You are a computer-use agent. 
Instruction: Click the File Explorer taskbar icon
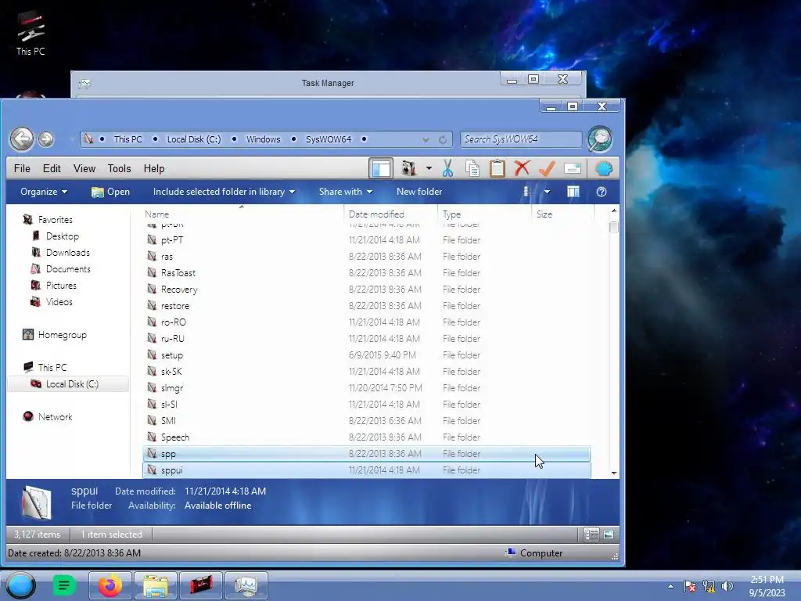156,585
